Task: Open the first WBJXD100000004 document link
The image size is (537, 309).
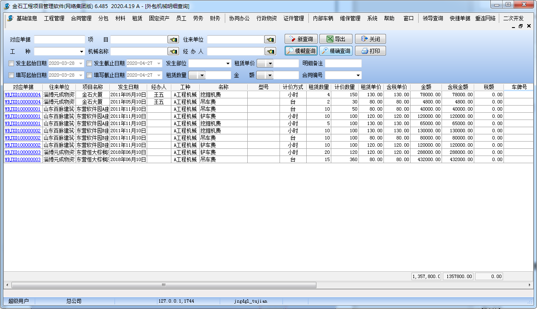Action: (23, 95)
